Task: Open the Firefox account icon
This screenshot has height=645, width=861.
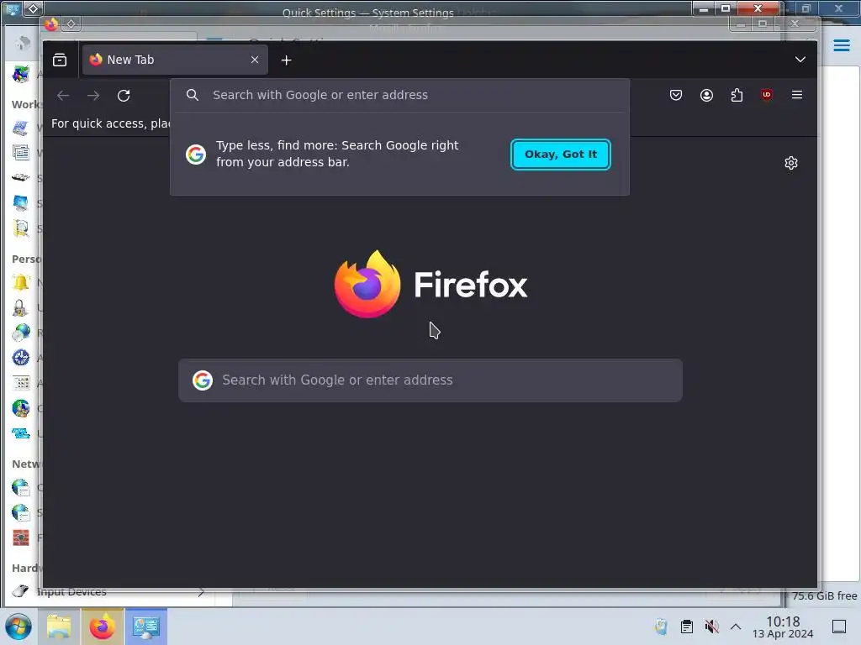Action: (x=706, y=96)
